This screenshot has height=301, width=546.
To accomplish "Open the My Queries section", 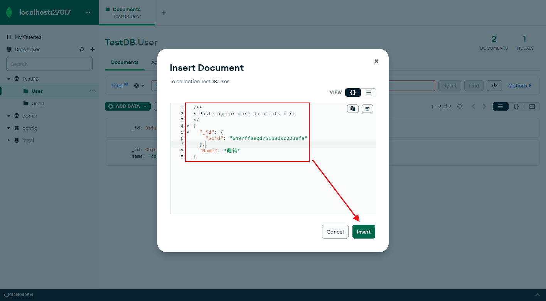I will (28, 37).
